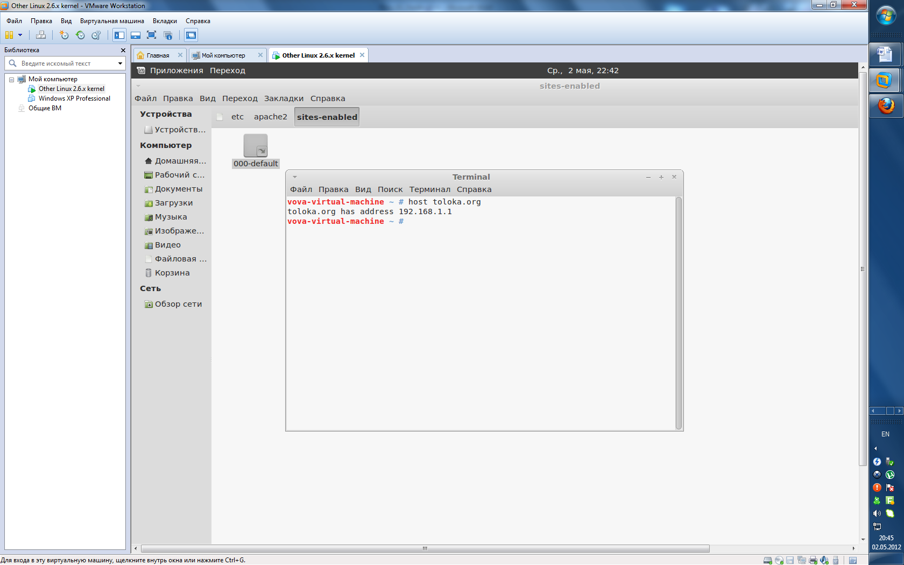
Task: Open Рабочий стол in sidebar
Action: (x=175, y=175)
